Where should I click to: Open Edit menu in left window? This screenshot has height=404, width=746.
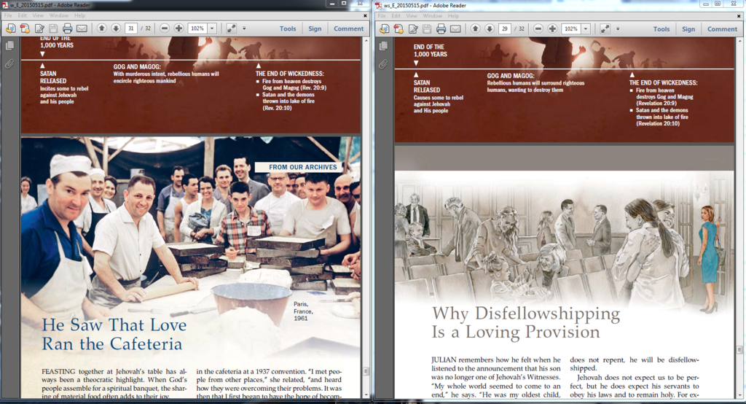[x=23, y=16]
